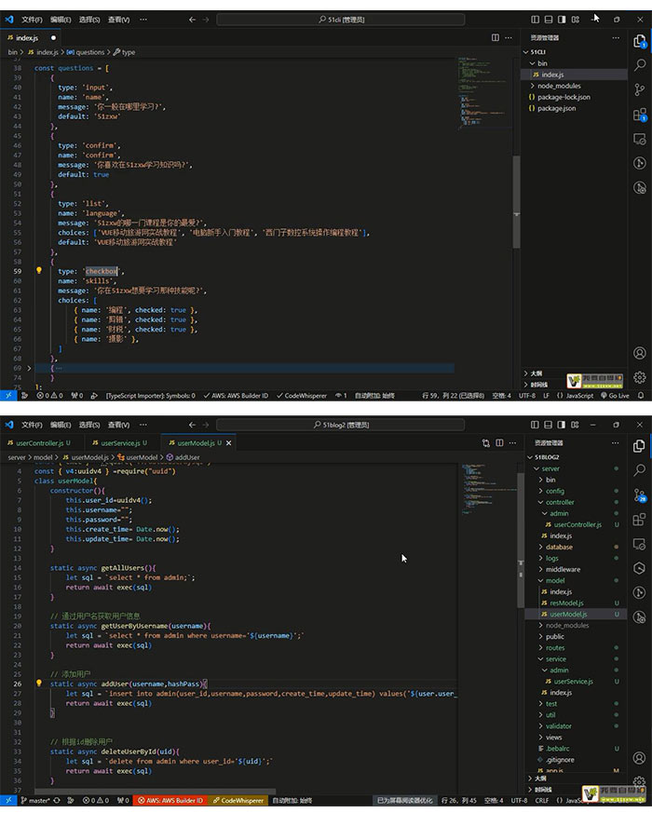
Task: Open Accounts menu in 51cli window
Action: pyautogui.click(x=640, y=353)
